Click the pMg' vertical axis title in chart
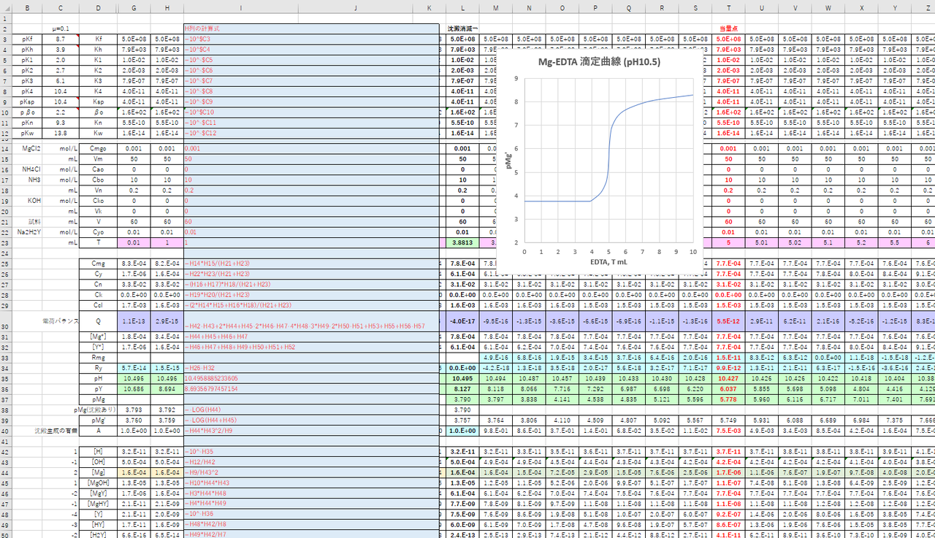The width and height of the screenshot is (935, 538). [508, 160]
